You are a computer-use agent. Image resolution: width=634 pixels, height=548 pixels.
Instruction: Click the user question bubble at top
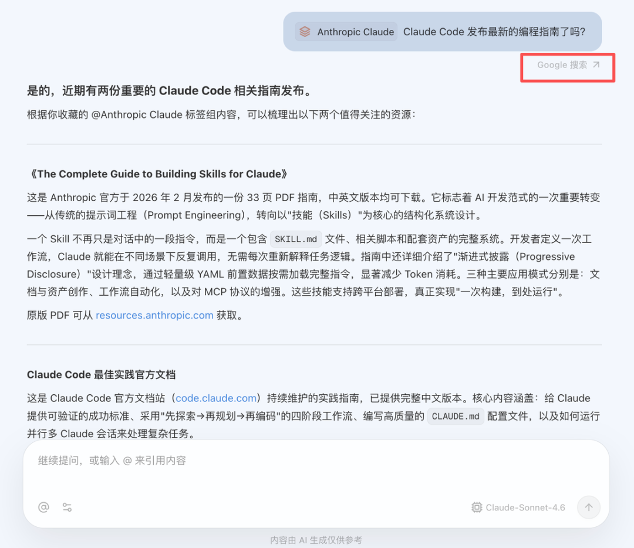point(499,32)
